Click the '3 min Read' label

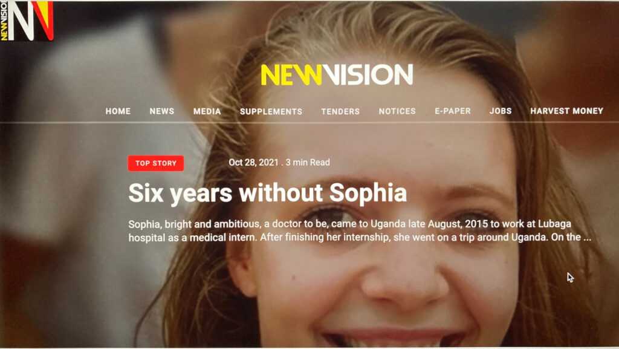[x=308, y=162]
